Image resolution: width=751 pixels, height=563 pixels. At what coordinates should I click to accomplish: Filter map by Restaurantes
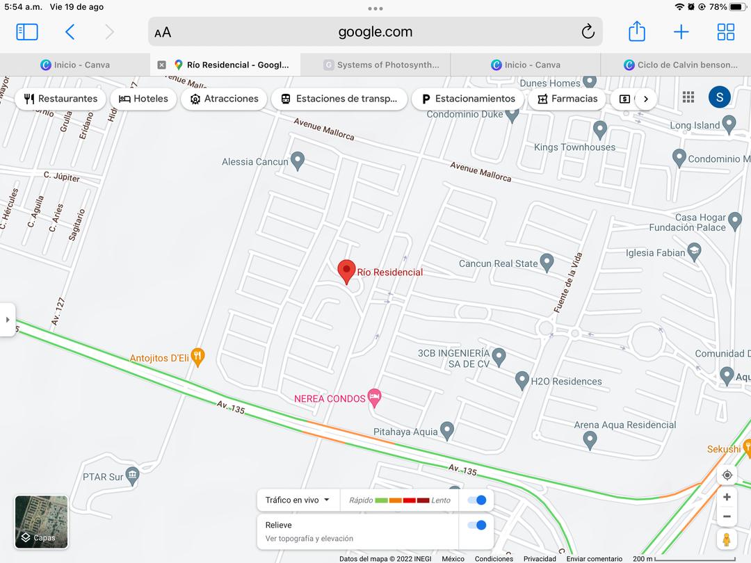tap(60, 99)
